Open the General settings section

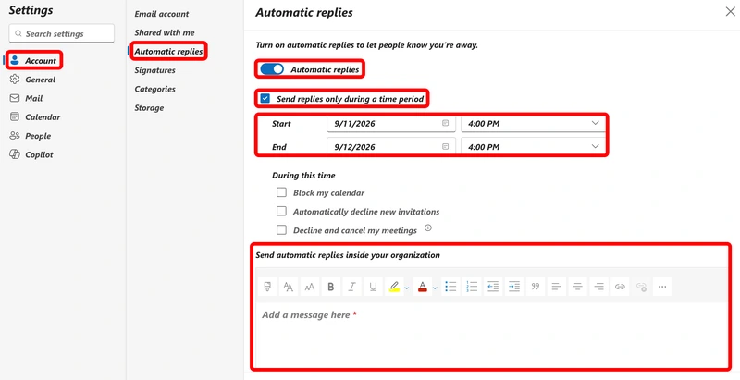point(33,80)
